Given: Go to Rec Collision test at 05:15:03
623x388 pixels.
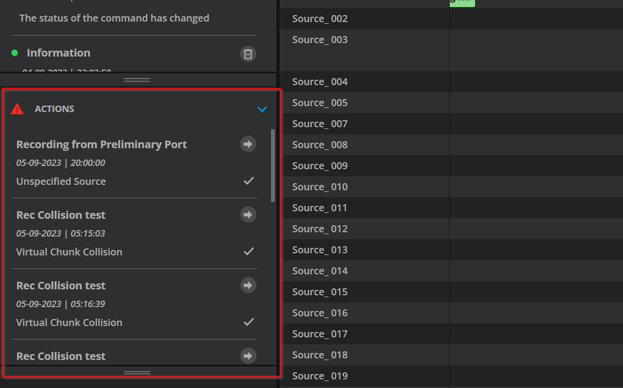Looking at the screenshot, I should point(248,214).
